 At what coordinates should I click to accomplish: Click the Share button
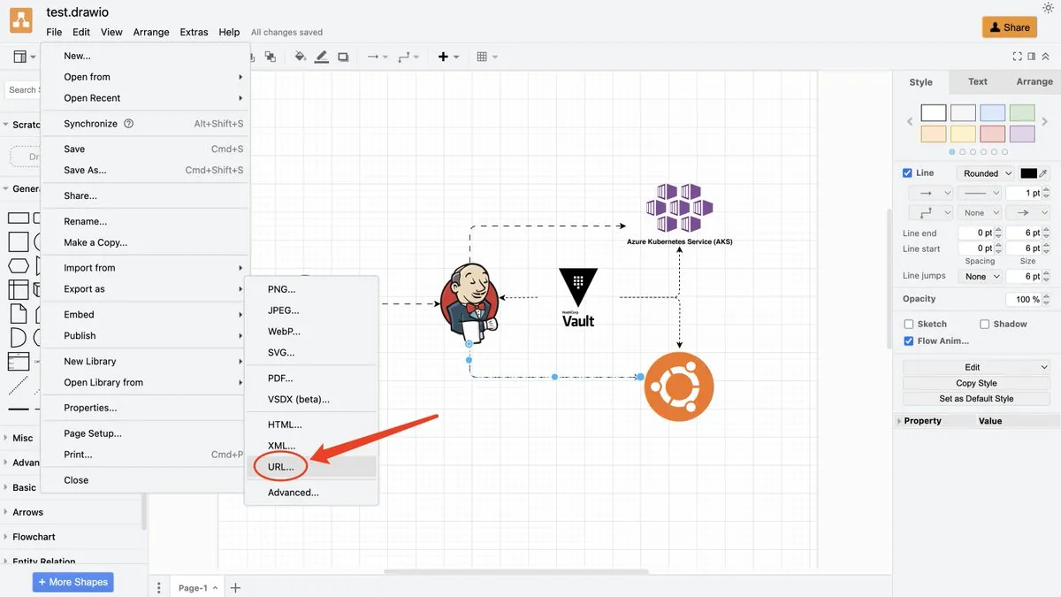[1009, 27]
